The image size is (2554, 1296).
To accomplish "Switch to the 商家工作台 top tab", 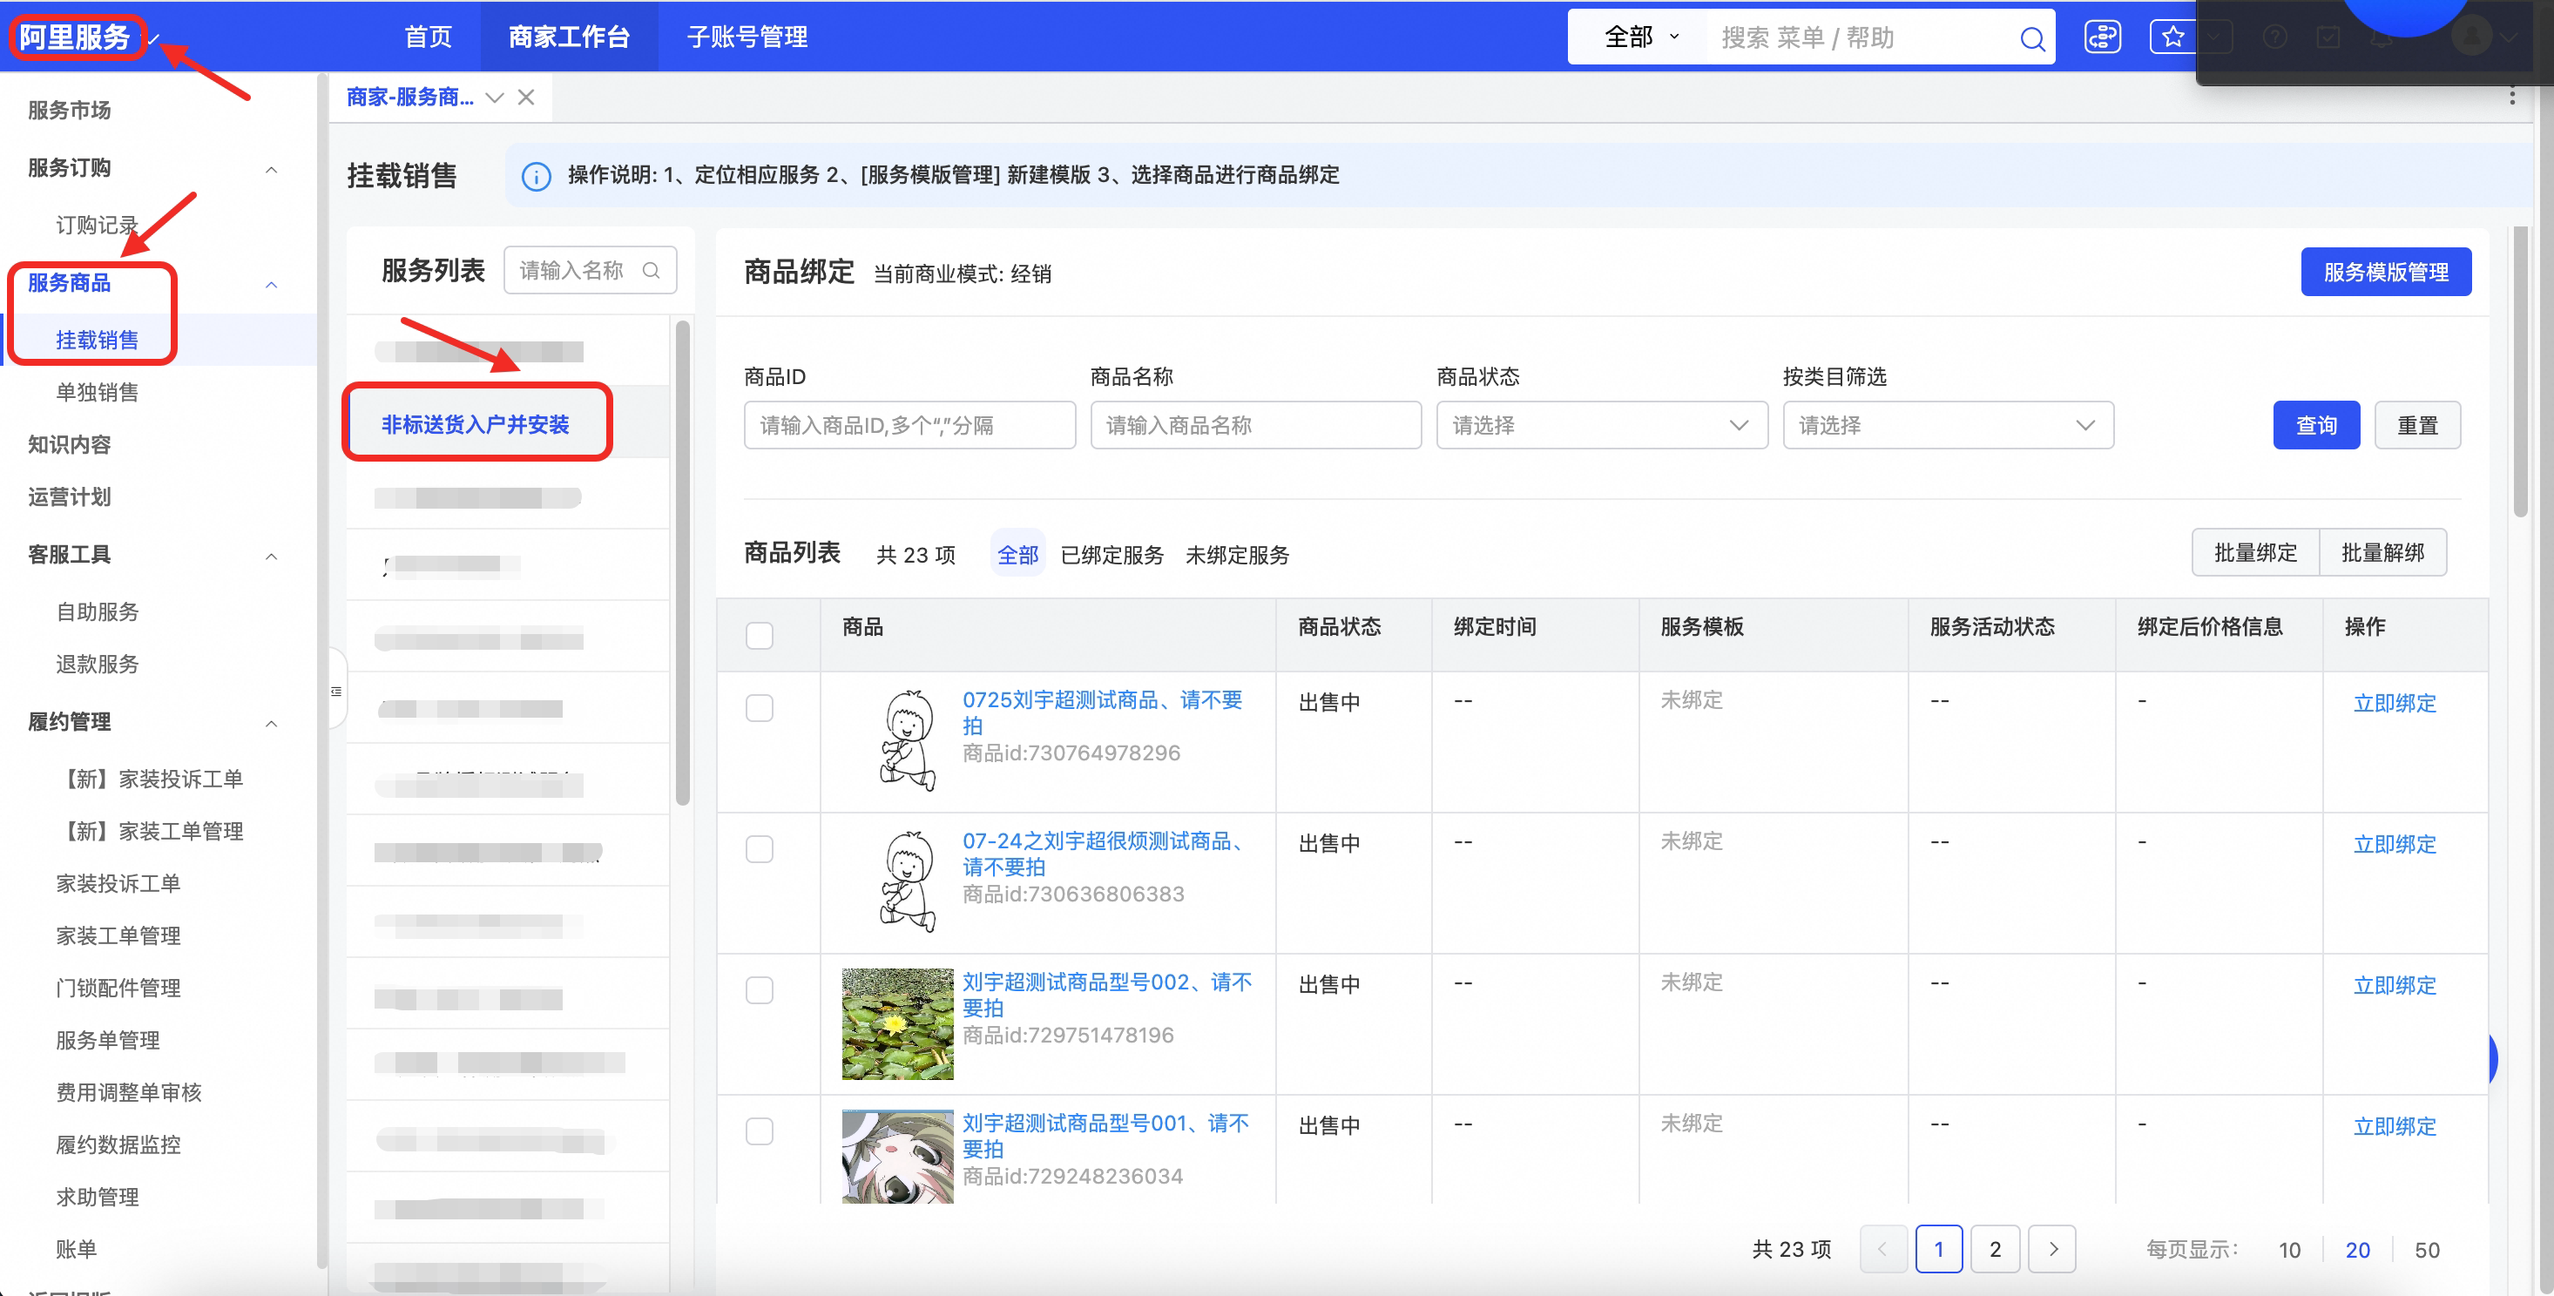I will pos(569,37).
